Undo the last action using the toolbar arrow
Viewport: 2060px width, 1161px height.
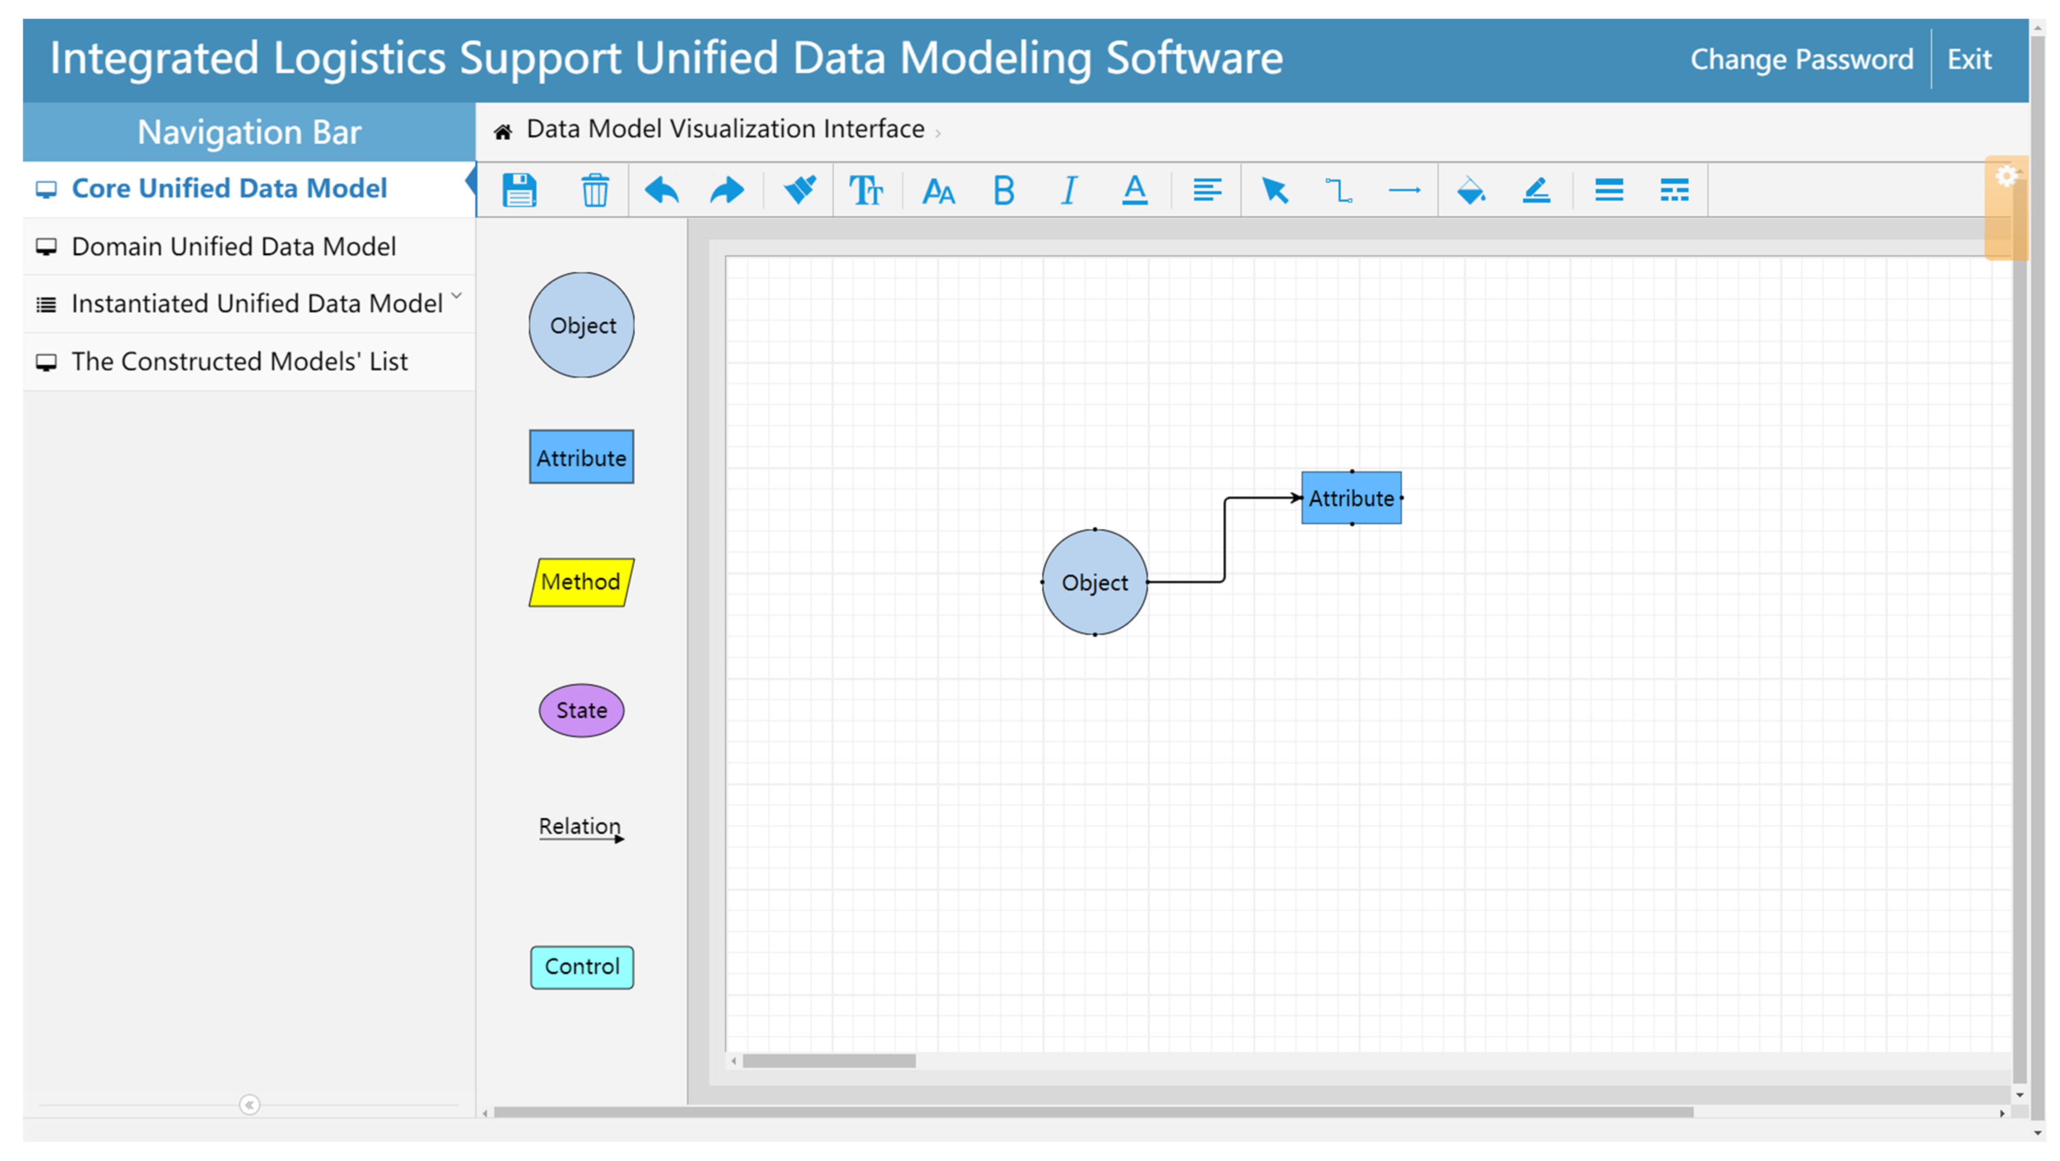pos(661,190)
